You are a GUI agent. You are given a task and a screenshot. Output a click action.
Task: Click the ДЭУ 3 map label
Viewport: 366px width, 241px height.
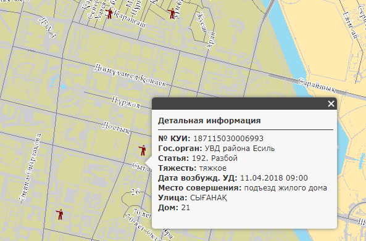(x=48, y=28)
